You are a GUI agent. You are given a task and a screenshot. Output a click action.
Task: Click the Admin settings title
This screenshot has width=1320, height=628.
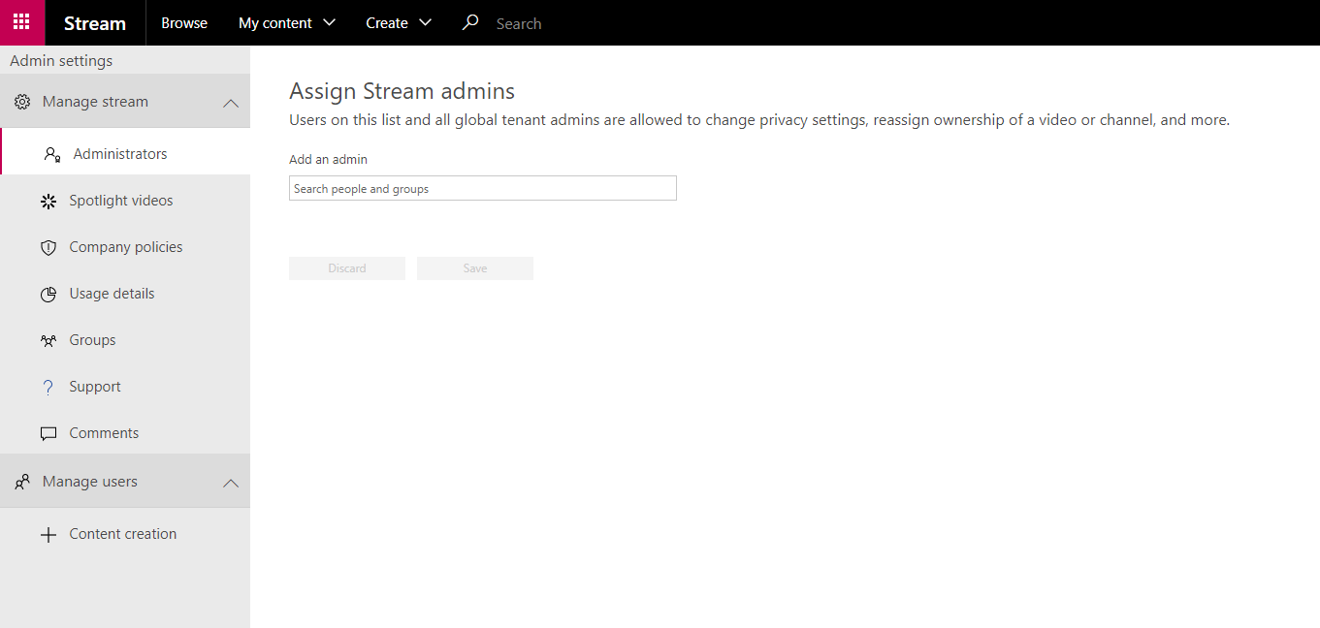point(61,61)
